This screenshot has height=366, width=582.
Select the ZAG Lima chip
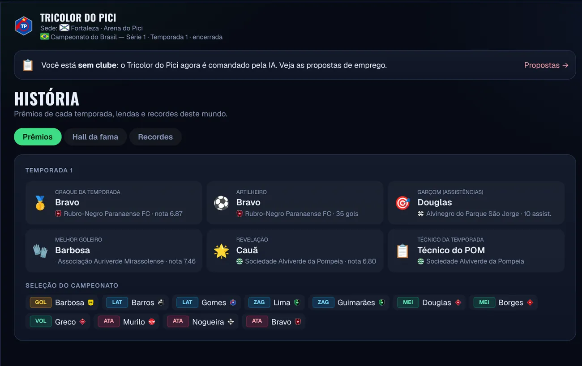[x=274, y=302]
